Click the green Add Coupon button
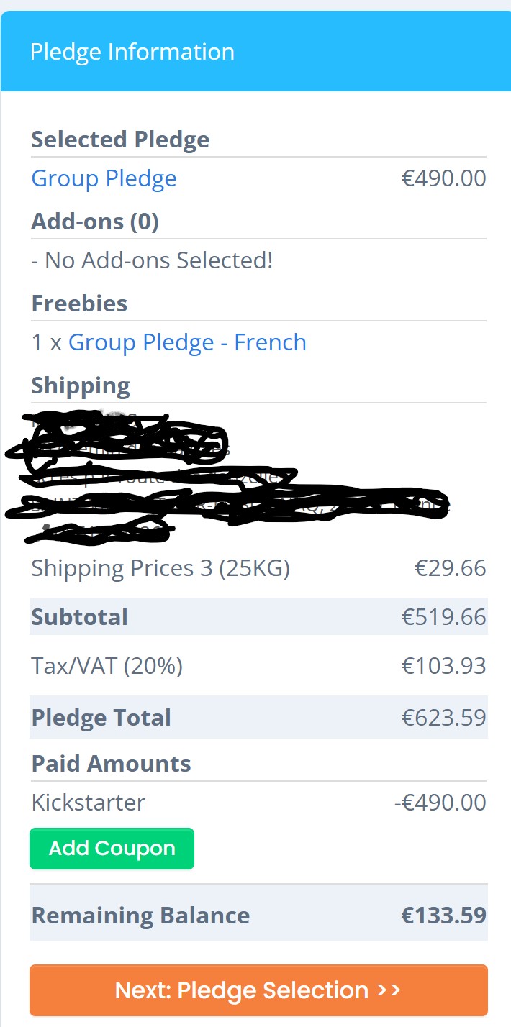This screenshot has height=1027, width=511. tap(112, 849)
